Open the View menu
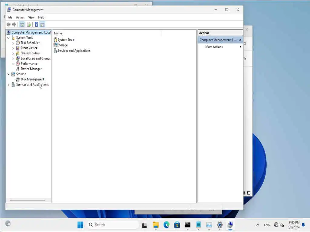The height and width of the screenshot is (232, 310). pos(31,17)
